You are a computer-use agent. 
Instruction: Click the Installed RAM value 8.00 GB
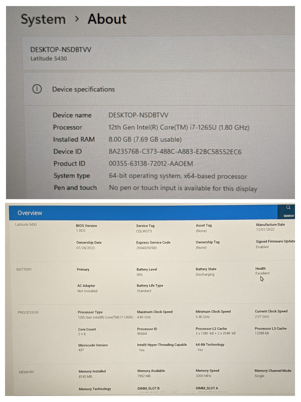pyautogui.click(x=145, y=139)
